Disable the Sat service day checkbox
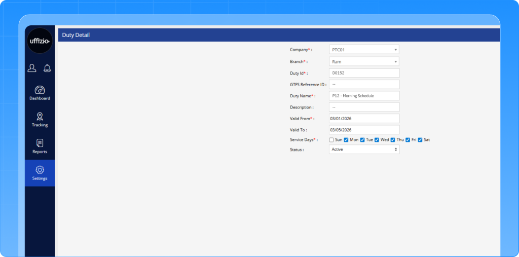Screen dimensions: 519x257 point(420,140)
